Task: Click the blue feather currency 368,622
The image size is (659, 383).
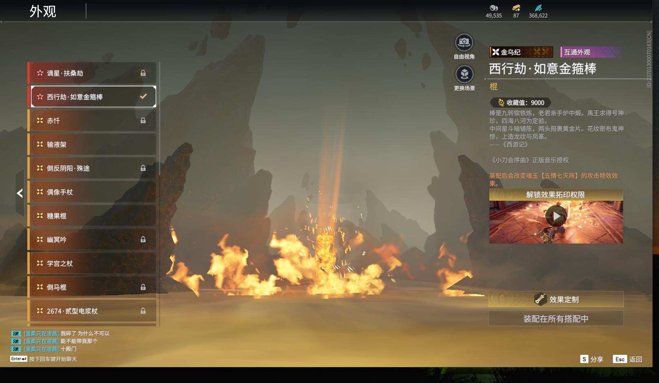Action: pos(538,11)
